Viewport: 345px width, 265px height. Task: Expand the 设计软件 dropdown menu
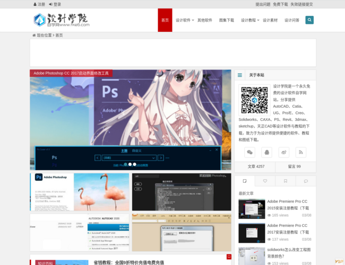coord(185,20)
